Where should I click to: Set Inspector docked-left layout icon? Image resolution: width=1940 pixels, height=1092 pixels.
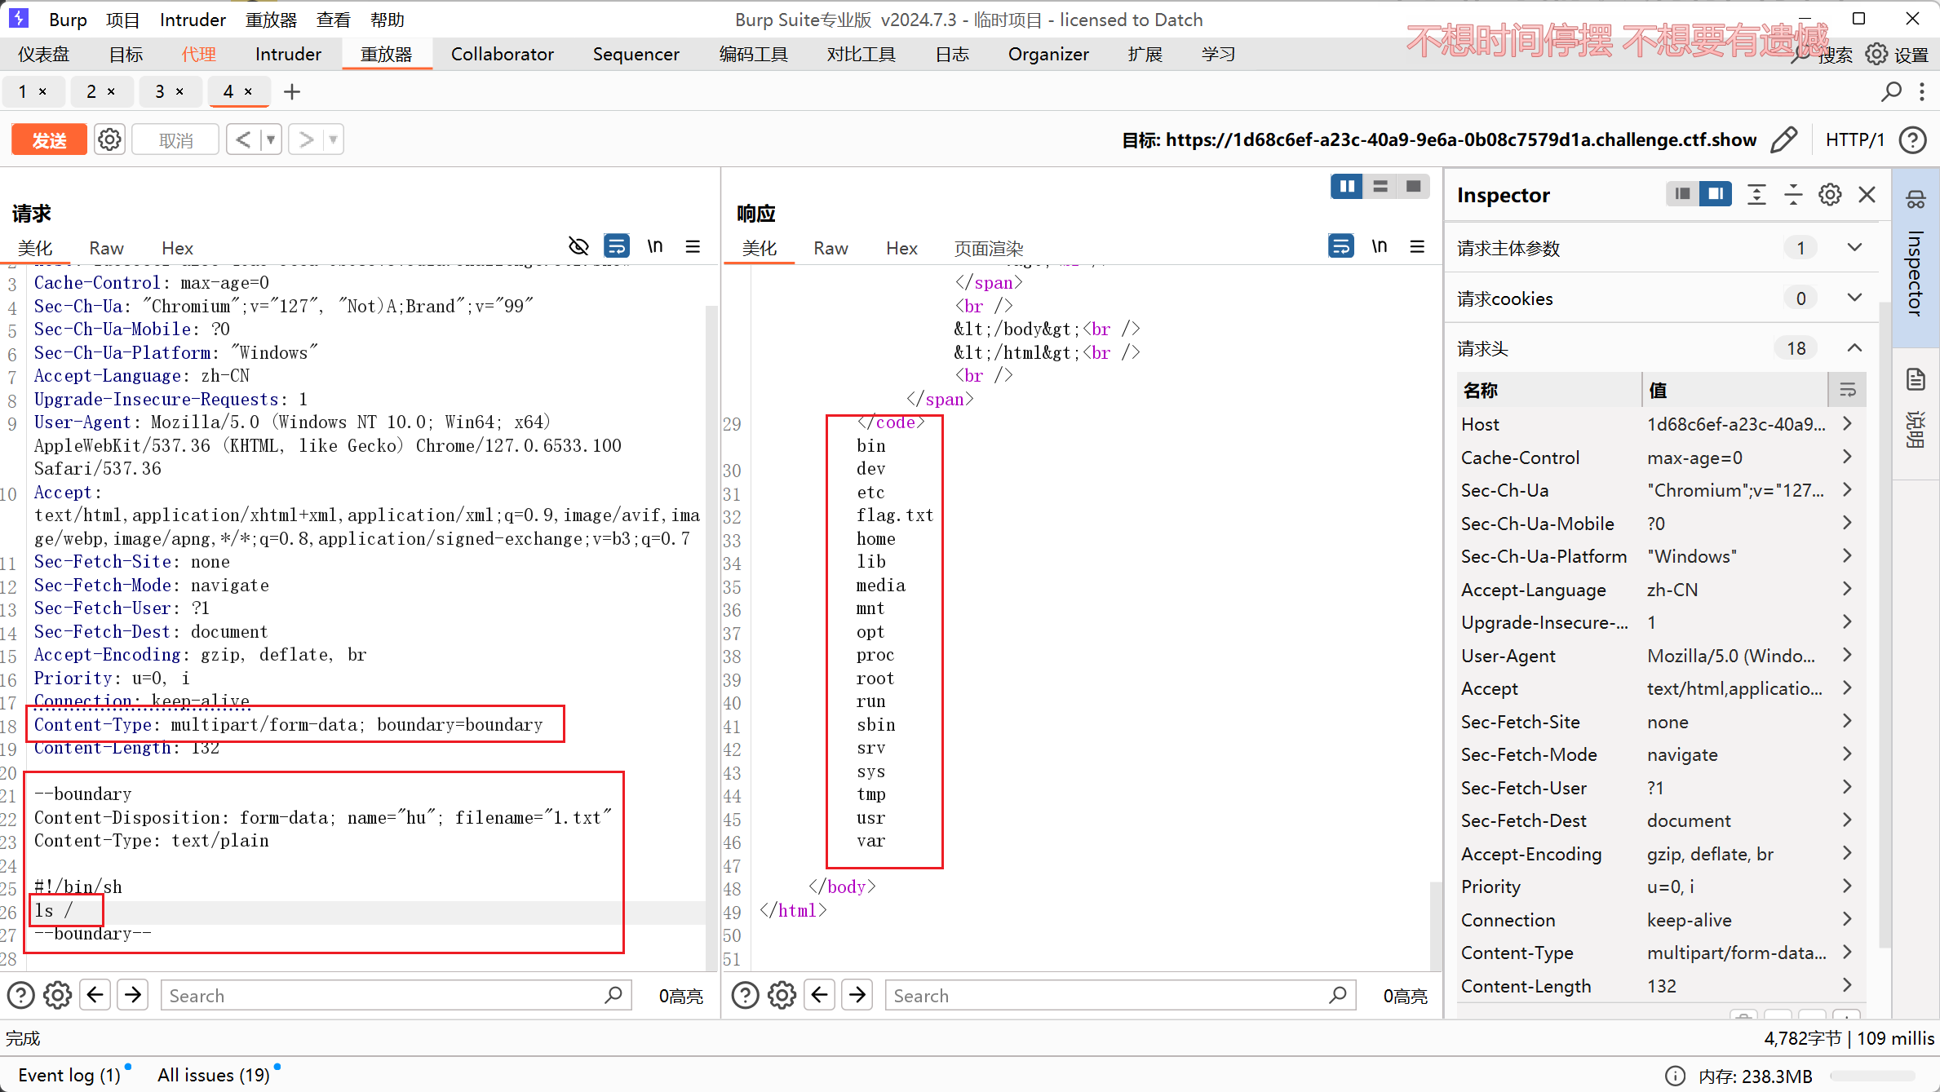[1682, 194]
